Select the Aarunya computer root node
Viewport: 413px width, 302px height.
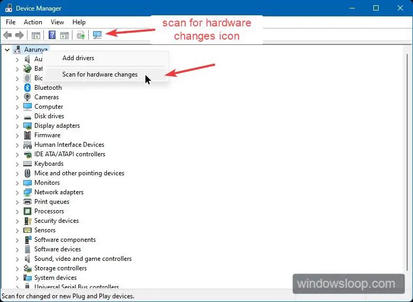pyautogui.click(x=36, y=50)
